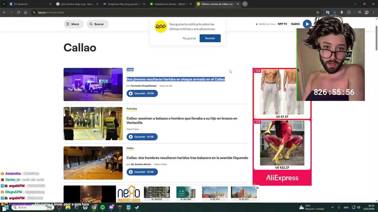Click the AliExpress logo banner
Image resolution: width=378 pixels, height=212 pixels.
[x=282, y=178]
